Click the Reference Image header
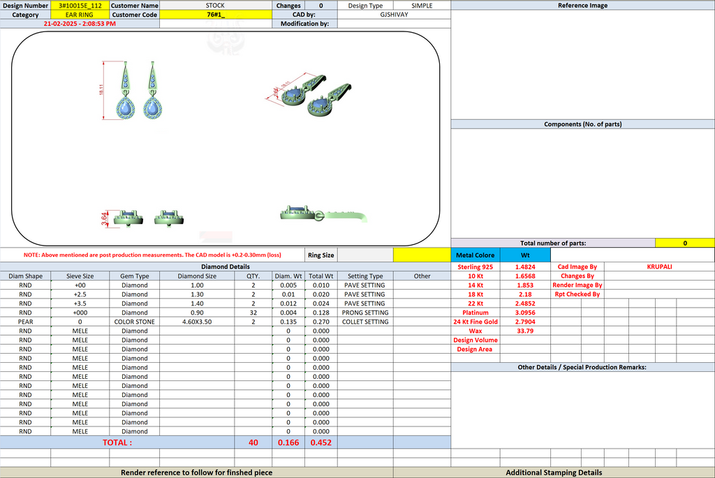This screenshot has height=478, width=715. coord(583,6)
